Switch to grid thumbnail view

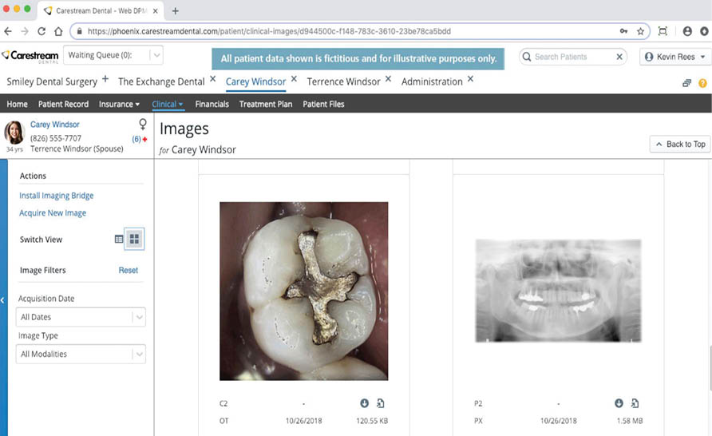click(x=135, y=239)
